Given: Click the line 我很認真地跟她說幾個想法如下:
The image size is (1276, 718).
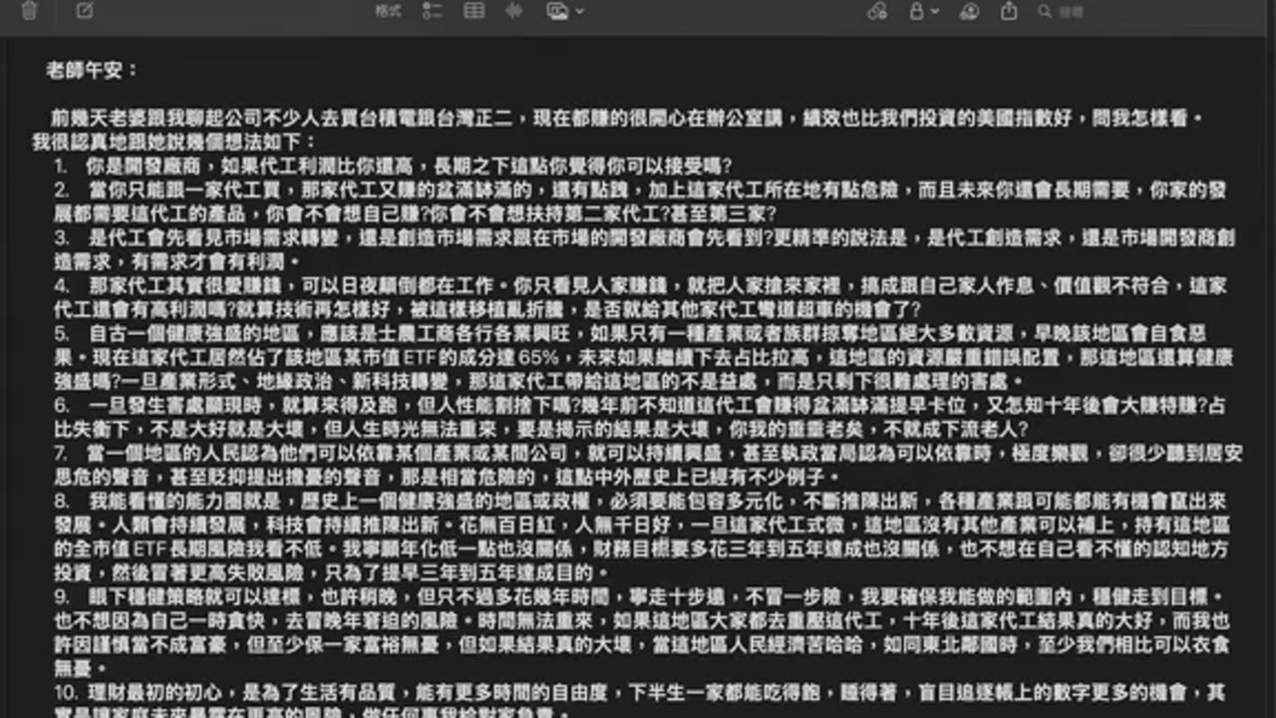Looking at the screenshot, I should click(x=174, y=142).
